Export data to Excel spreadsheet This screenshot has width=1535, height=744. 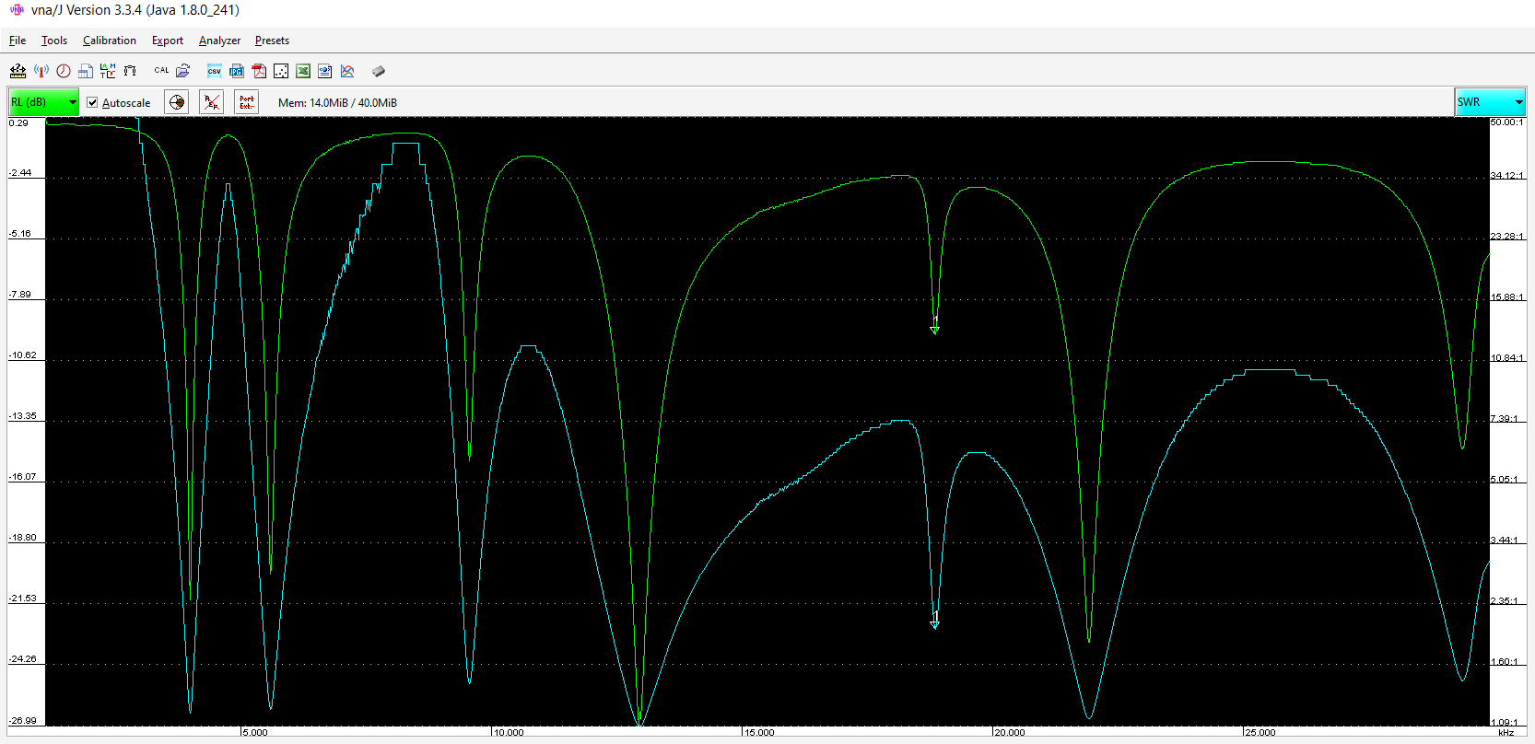(303, 71)
